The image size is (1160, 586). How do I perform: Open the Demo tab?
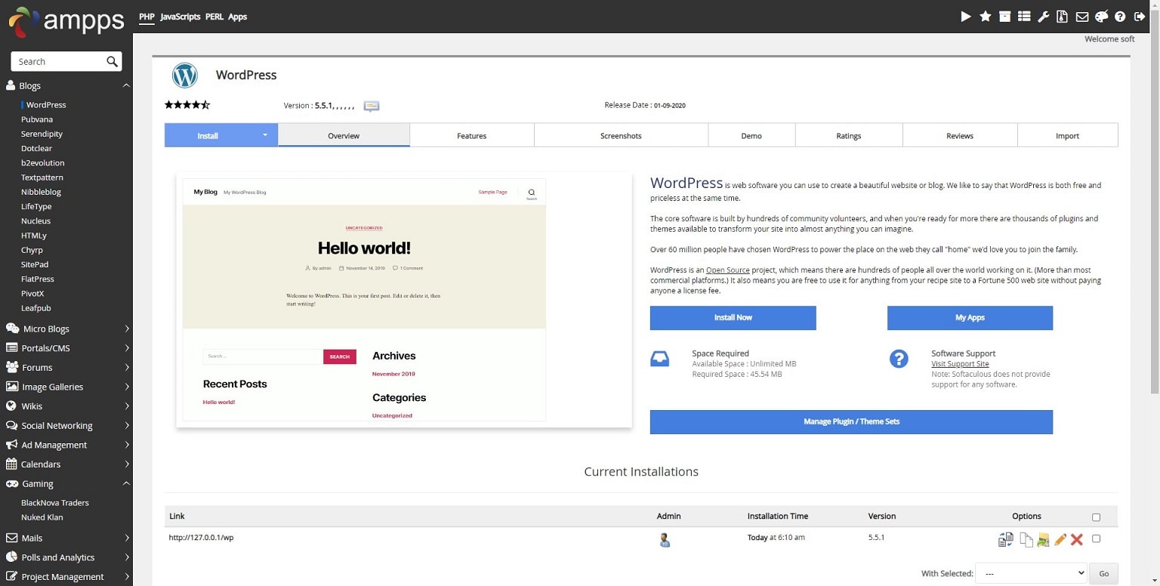751,135
